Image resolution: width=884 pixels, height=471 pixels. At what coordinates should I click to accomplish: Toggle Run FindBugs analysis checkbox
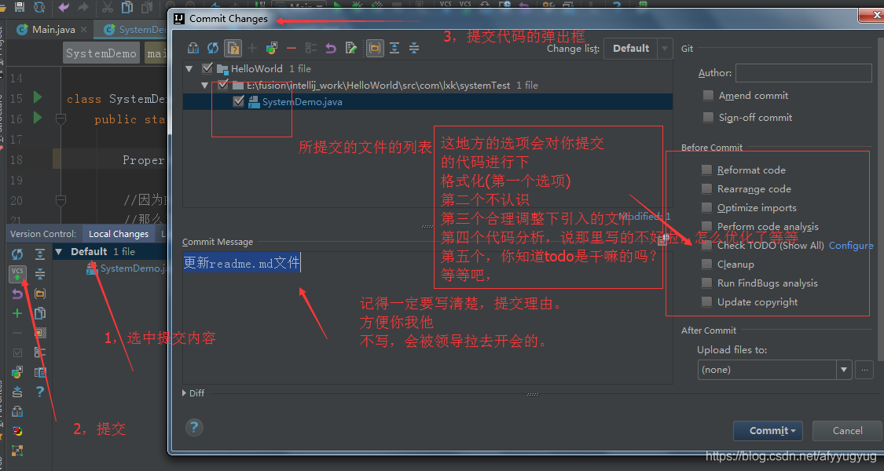(x=706, y=283)
